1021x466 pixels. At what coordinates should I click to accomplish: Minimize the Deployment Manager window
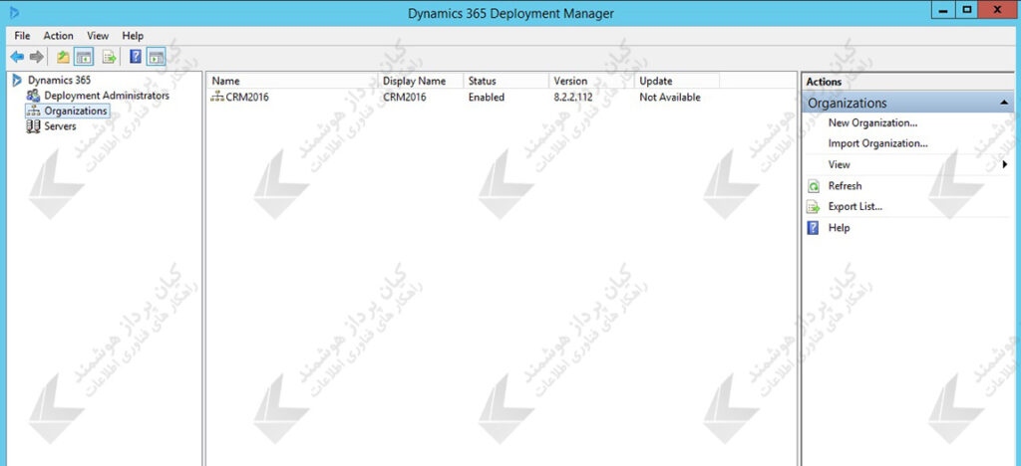943,10
